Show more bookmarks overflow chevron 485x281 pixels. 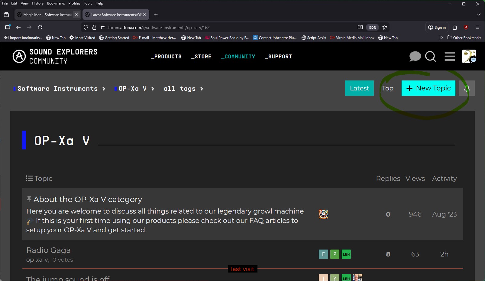pyautogui.click(x=441, y=38)
